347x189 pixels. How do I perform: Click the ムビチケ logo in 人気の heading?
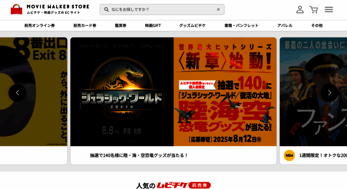click(x=172, y=185)
